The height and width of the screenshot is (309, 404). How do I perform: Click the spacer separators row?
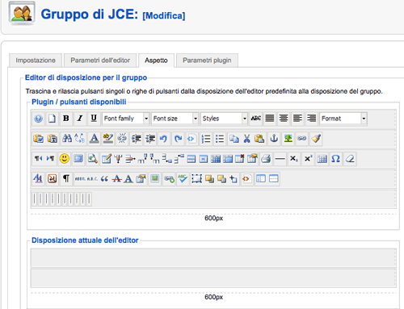click(213, 199)
